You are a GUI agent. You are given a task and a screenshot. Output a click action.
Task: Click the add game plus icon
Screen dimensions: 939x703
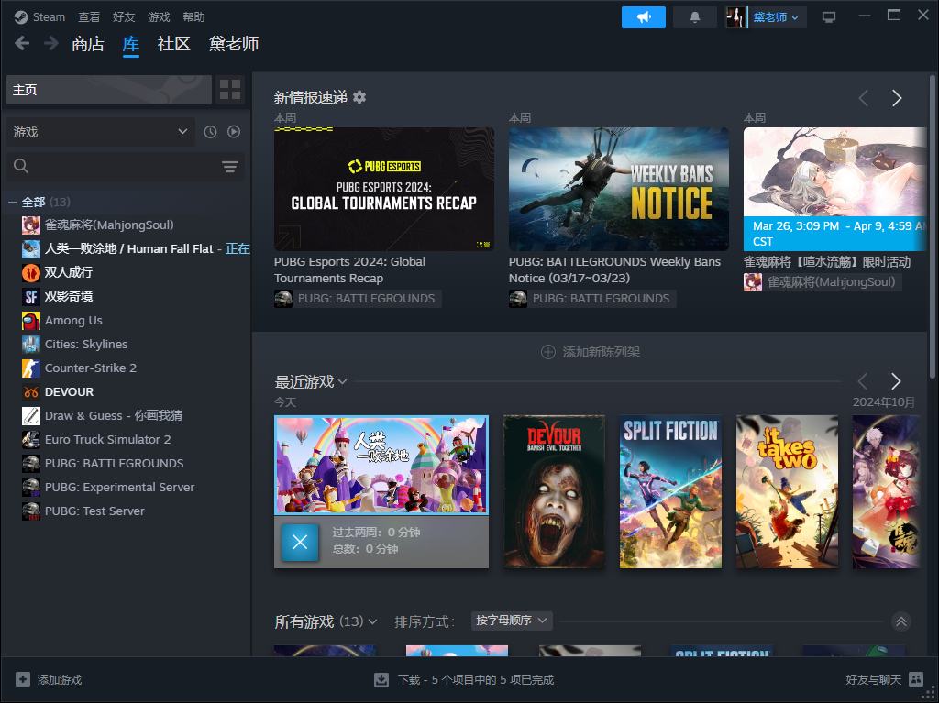tap(23, 679)
